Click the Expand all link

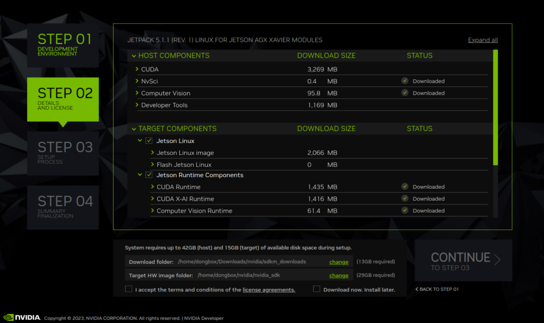point(483,40)
